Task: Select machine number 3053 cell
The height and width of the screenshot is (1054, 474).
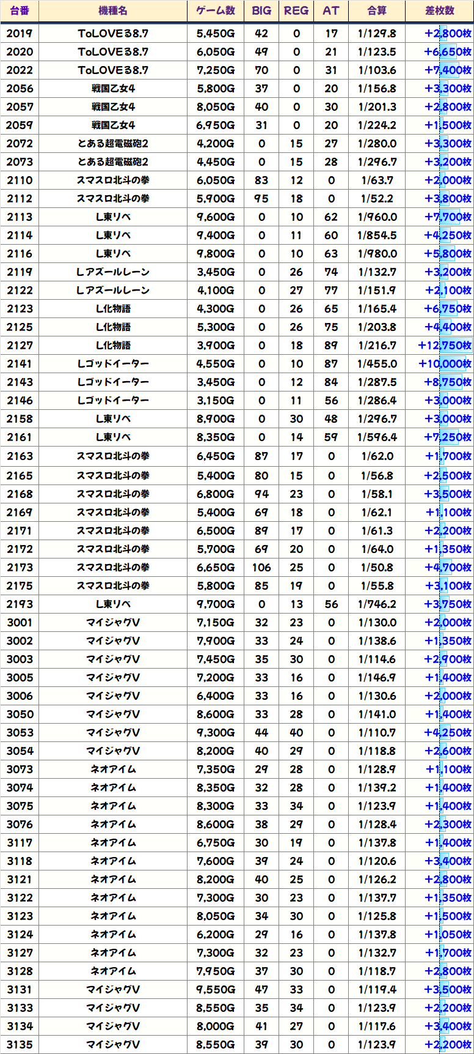Action: pos(20,733)
